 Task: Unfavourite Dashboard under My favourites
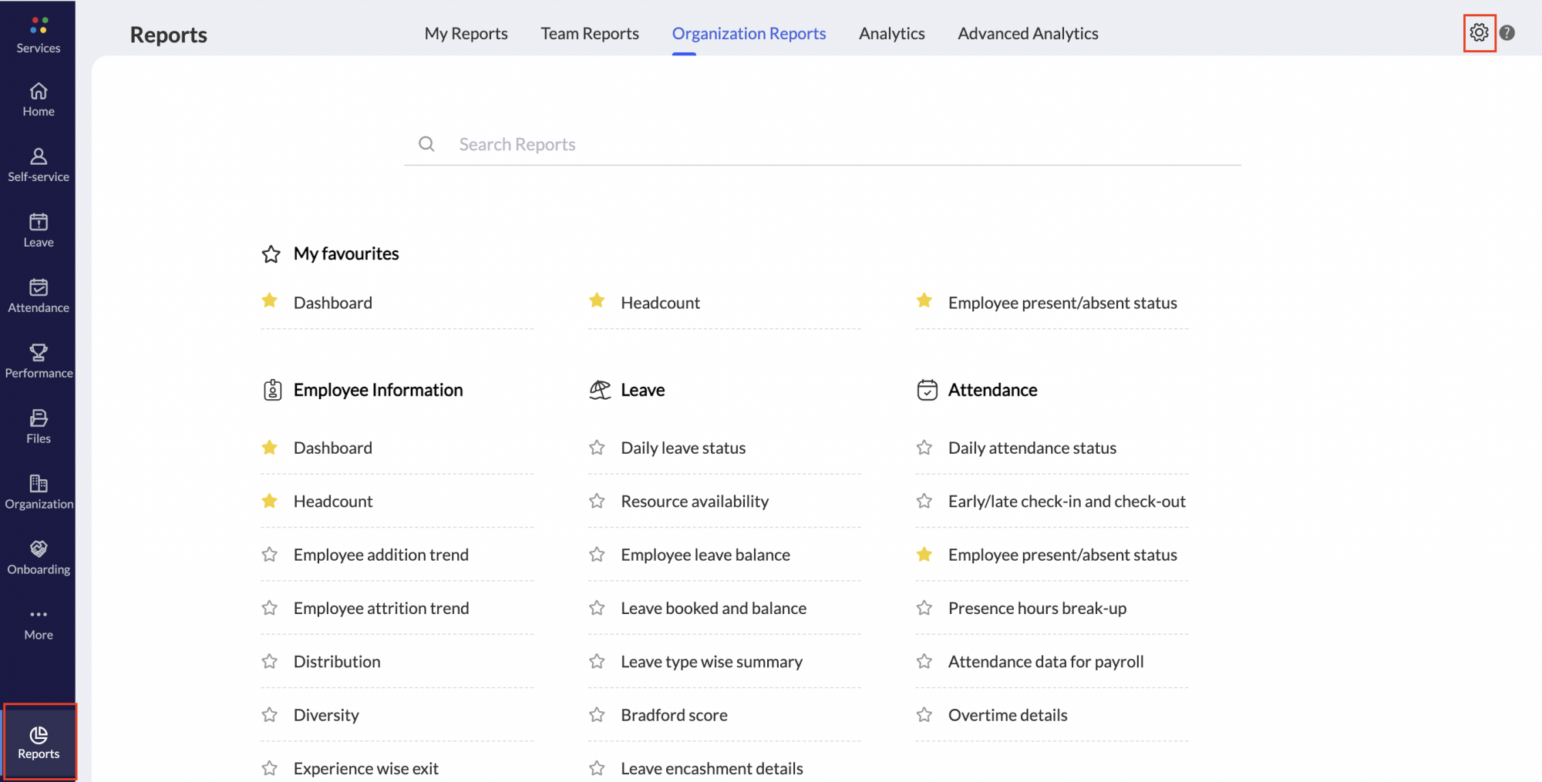coord(269,300)
